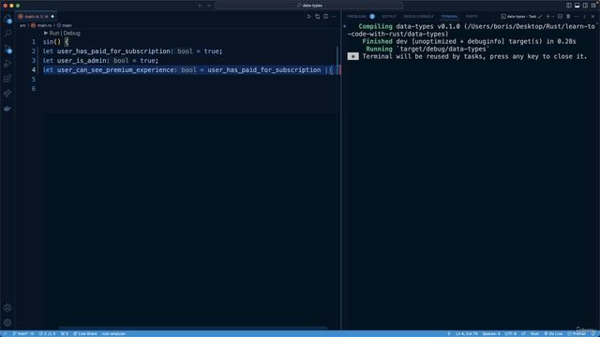600x337 pixels.
Task: Click the remote window indicator in status bar
Action: 5,333
